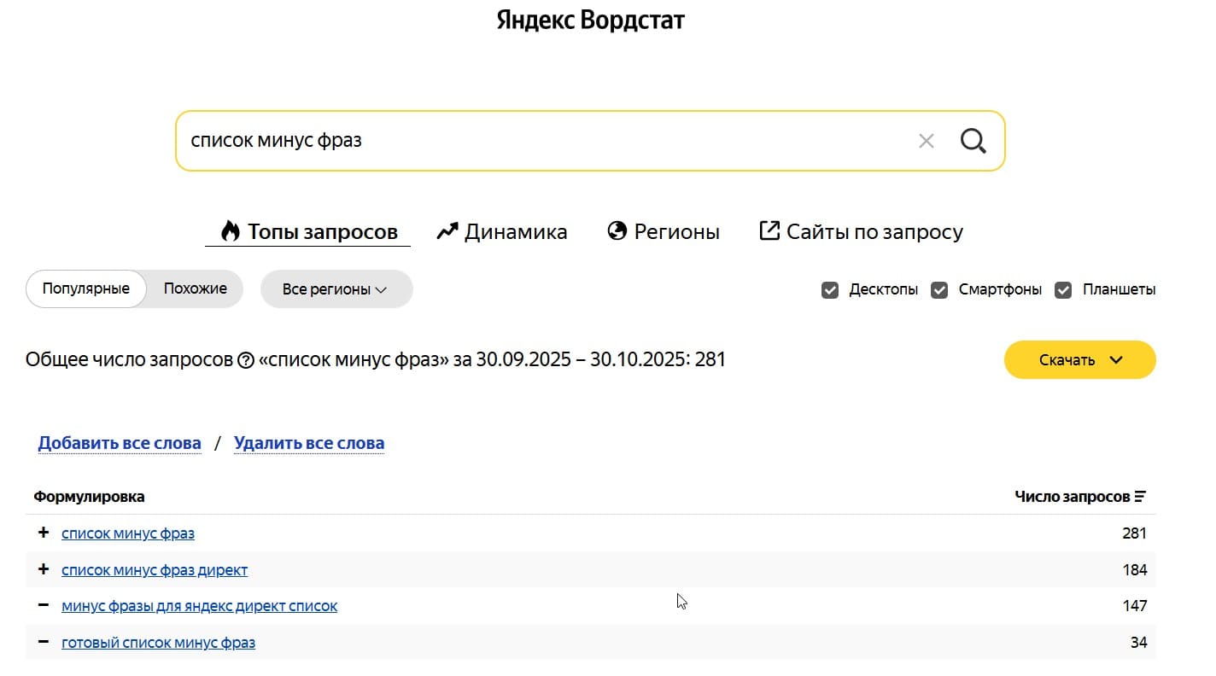Viewport: 1216px width, 676px height.
Task: Uncheck the Планшеты checkbox
Action: coord(1063,290)
